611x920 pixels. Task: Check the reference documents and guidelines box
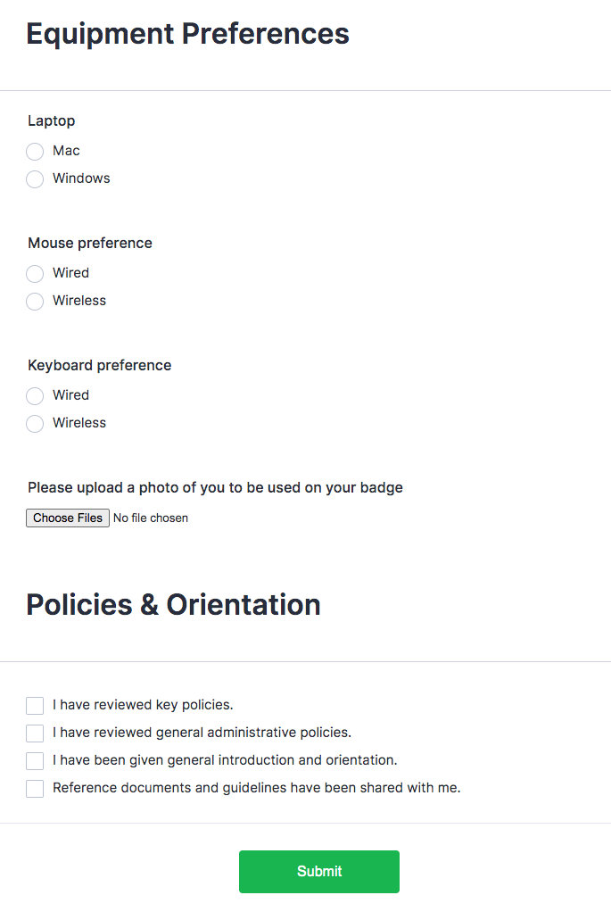(x=35, y=789)
